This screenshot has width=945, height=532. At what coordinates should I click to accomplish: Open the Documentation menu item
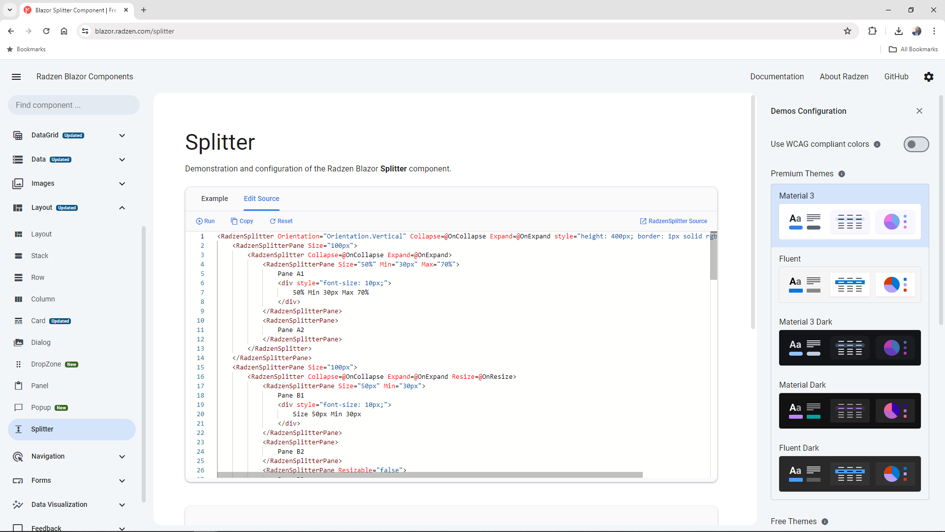(x=777, y=77)
